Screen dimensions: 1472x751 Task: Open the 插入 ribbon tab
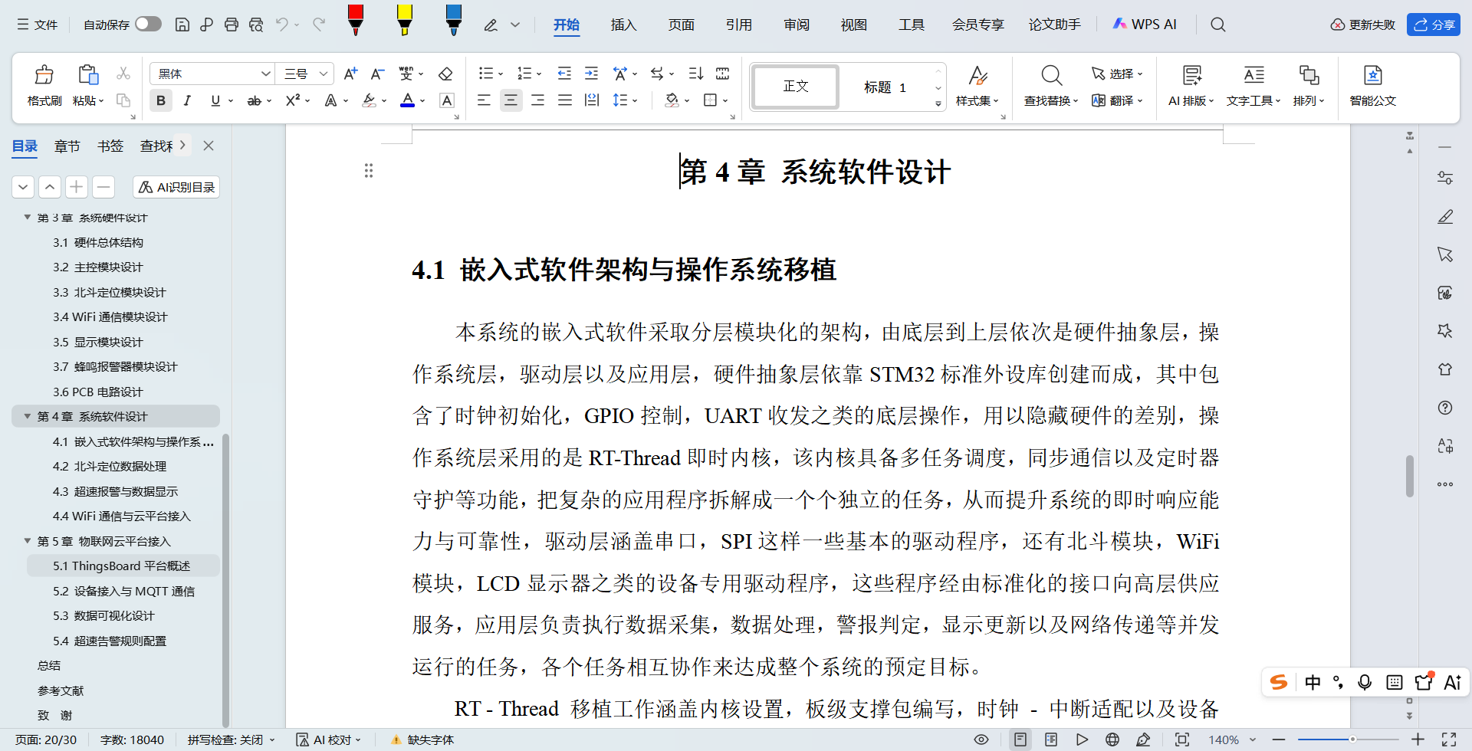(623, 25)
